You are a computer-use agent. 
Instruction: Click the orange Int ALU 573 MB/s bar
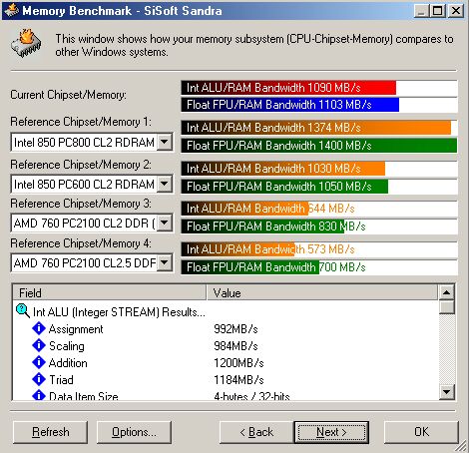coord(237,249)
